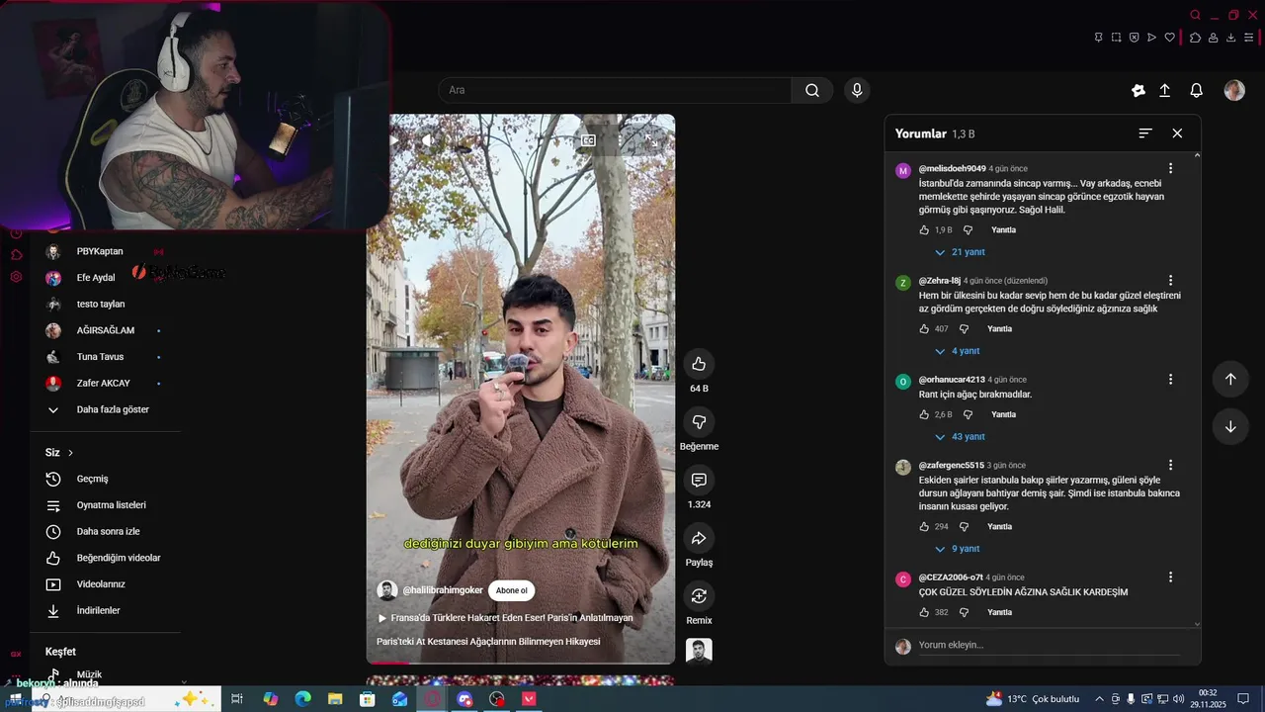Open the YouTube upload arrow icon
1265x712 pixels.
(1165, 90)
